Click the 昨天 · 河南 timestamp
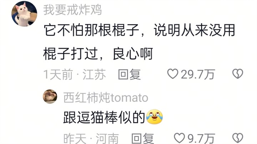 click(91, 138)
